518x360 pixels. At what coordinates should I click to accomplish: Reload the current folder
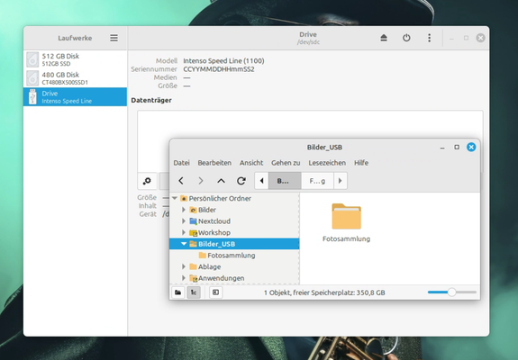click(x=241, y=181)
